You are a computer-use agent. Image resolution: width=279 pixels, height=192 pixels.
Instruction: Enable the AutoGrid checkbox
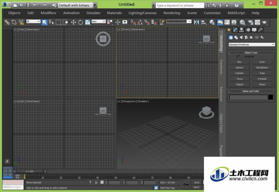tap(238, 57)
